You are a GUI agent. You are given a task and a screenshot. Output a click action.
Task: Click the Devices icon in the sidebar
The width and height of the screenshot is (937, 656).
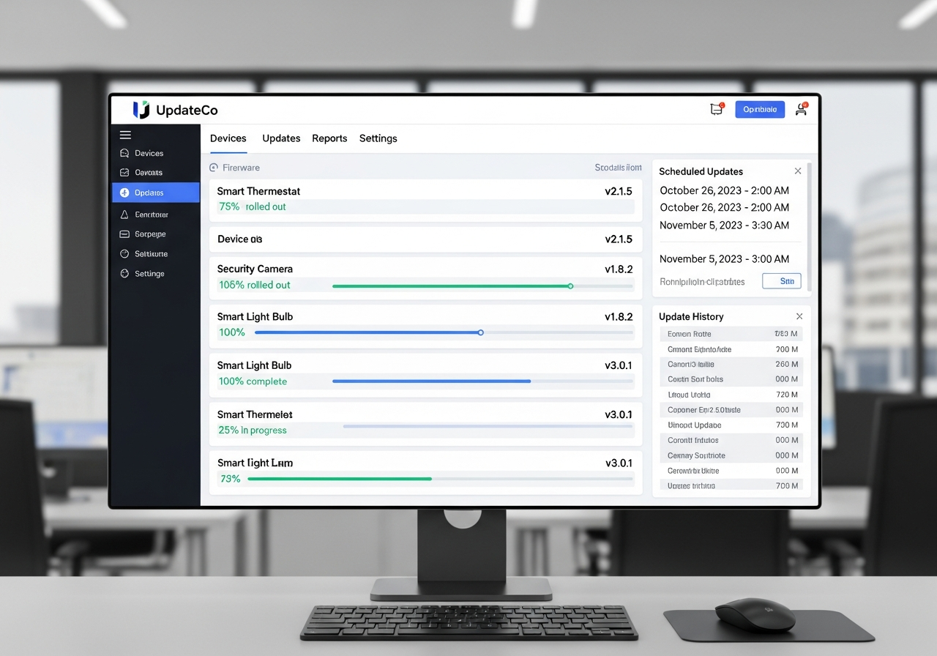(x=124, y=153)
